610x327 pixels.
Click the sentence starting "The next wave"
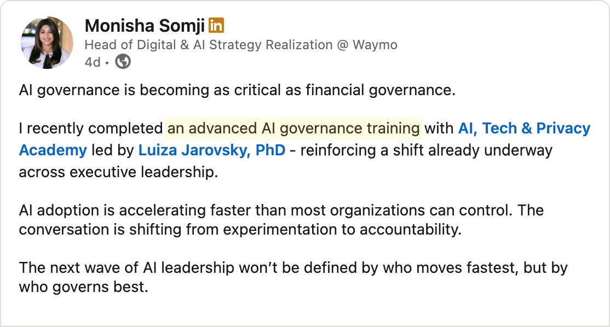293,268
